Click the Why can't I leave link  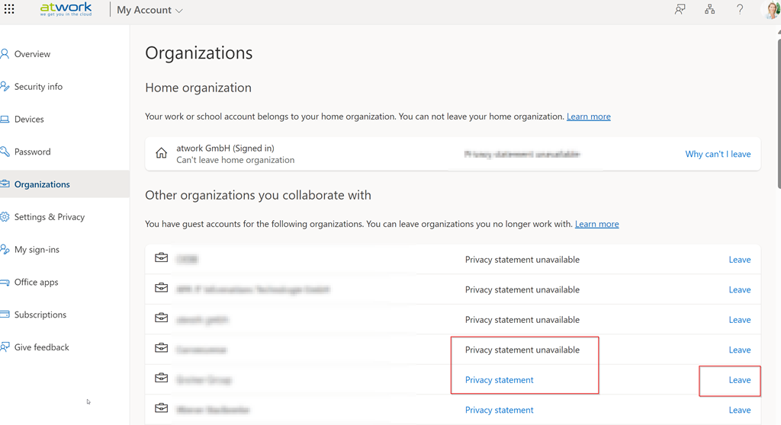(718, 154)
